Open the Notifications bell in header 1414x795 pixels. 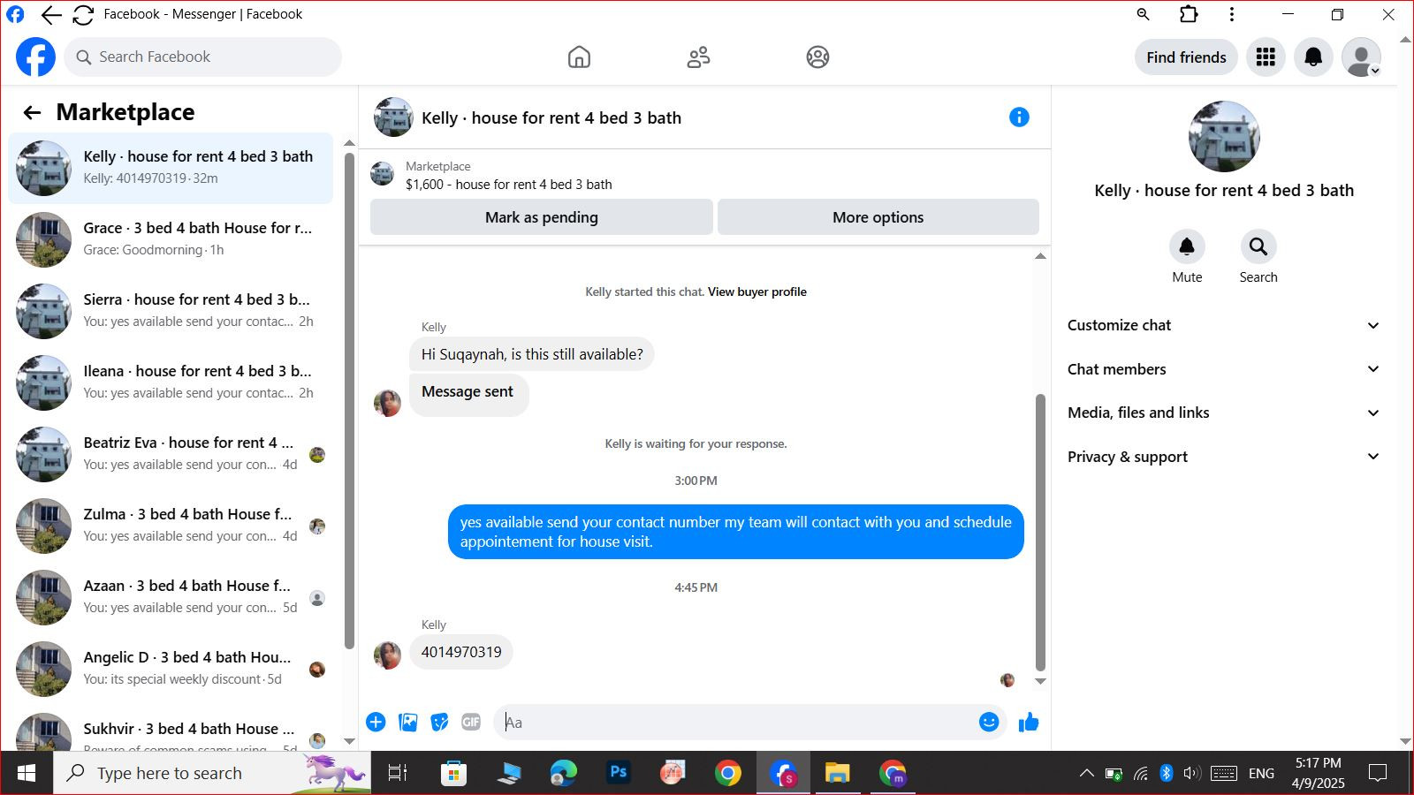point(1313,57)
